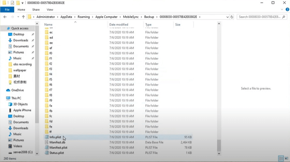Open the server2008 (C:) drive
290x162 pixels.
(x=23, y=152)
